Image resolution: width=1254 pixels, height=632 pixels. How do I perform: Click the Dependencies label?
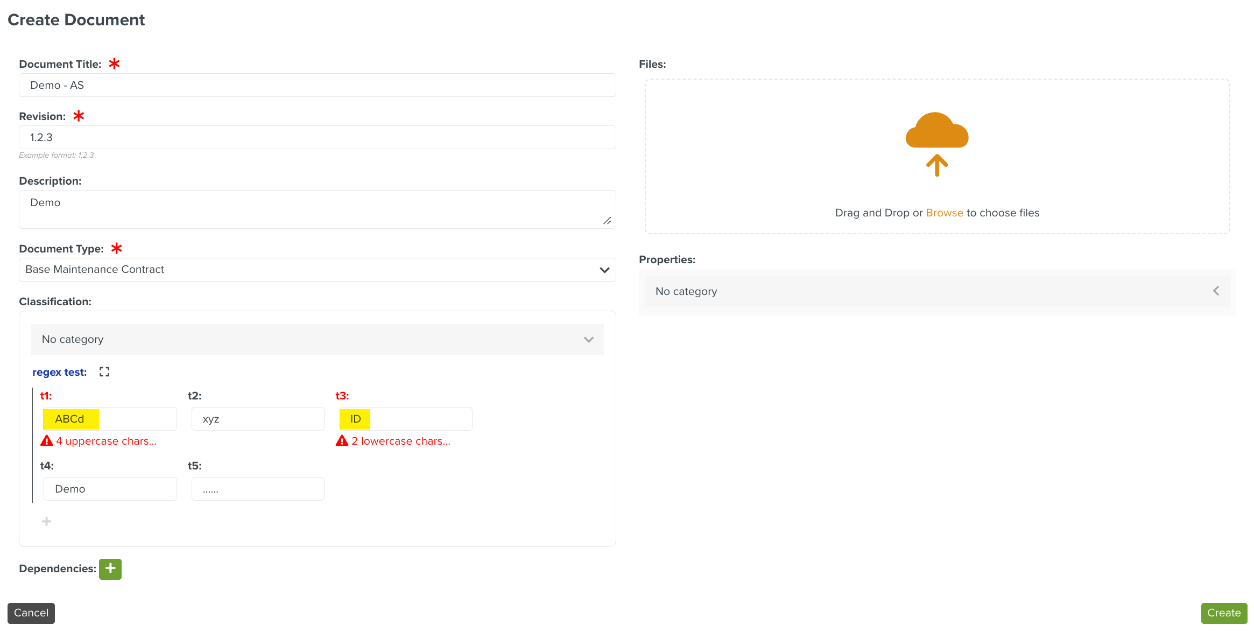(58, 569)
